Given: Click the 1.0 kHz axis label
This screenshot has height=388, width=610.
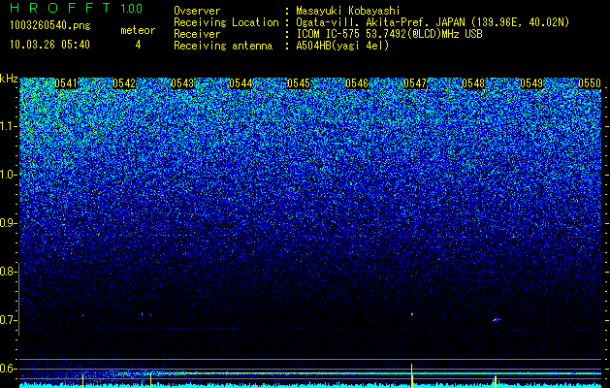Looking at the screenshot, I should coord(8,175).
